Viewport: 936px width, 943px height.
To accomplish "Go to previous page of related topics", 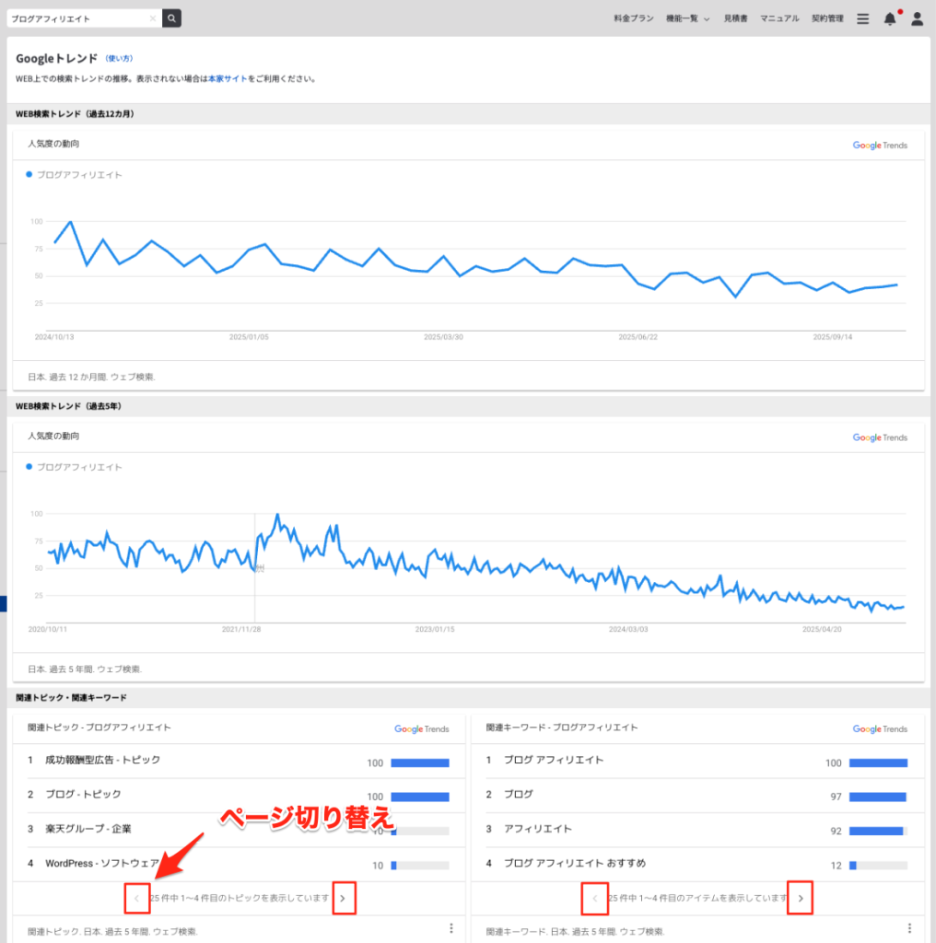I will (x=136, y=898).
